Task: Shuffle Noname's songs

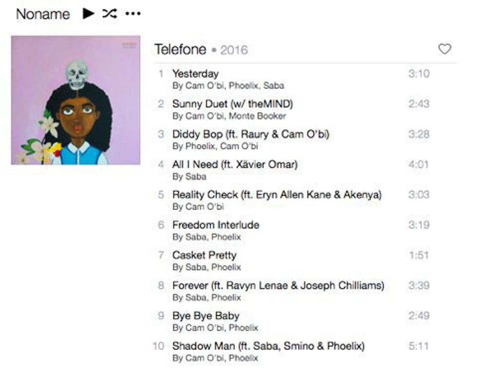Action: [x=110, y=14]
